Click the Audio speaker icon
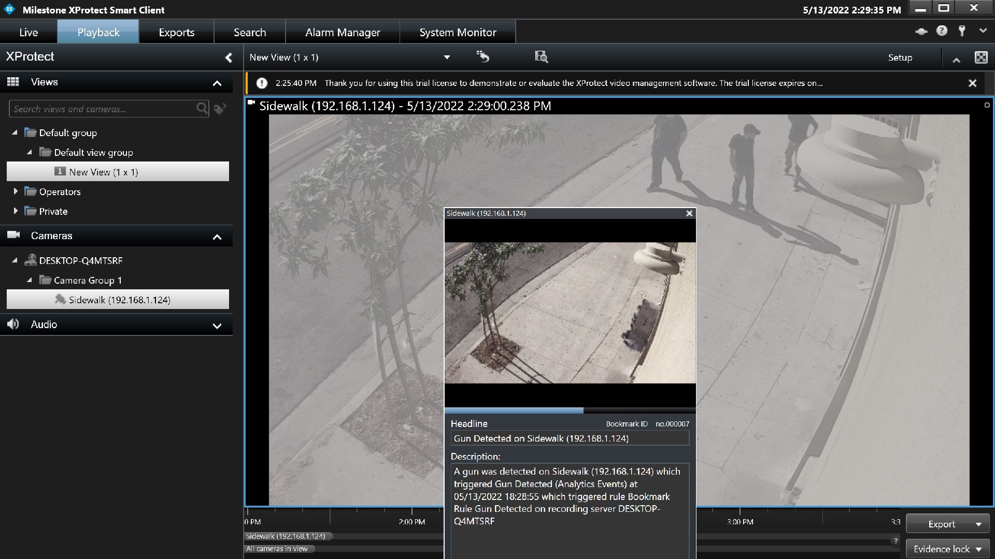995x559 pixels. pos(13,324)
